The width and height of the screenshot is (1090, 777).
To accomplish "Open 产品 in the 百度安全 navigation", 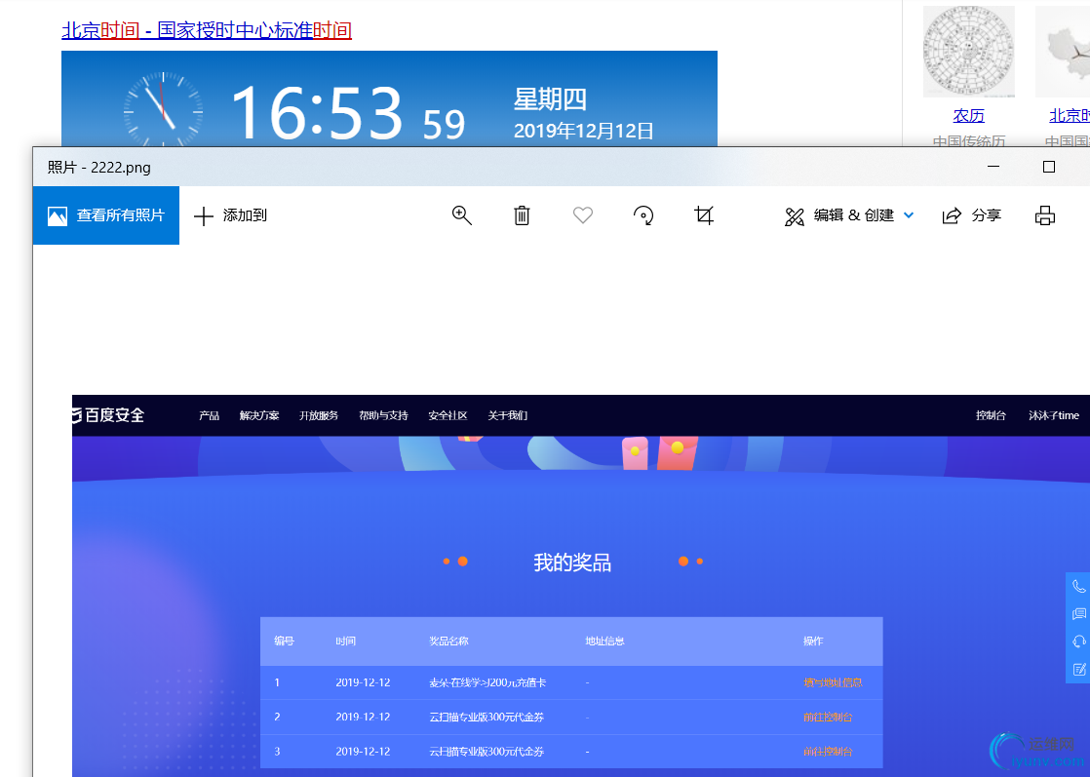I will coord(210,415).
